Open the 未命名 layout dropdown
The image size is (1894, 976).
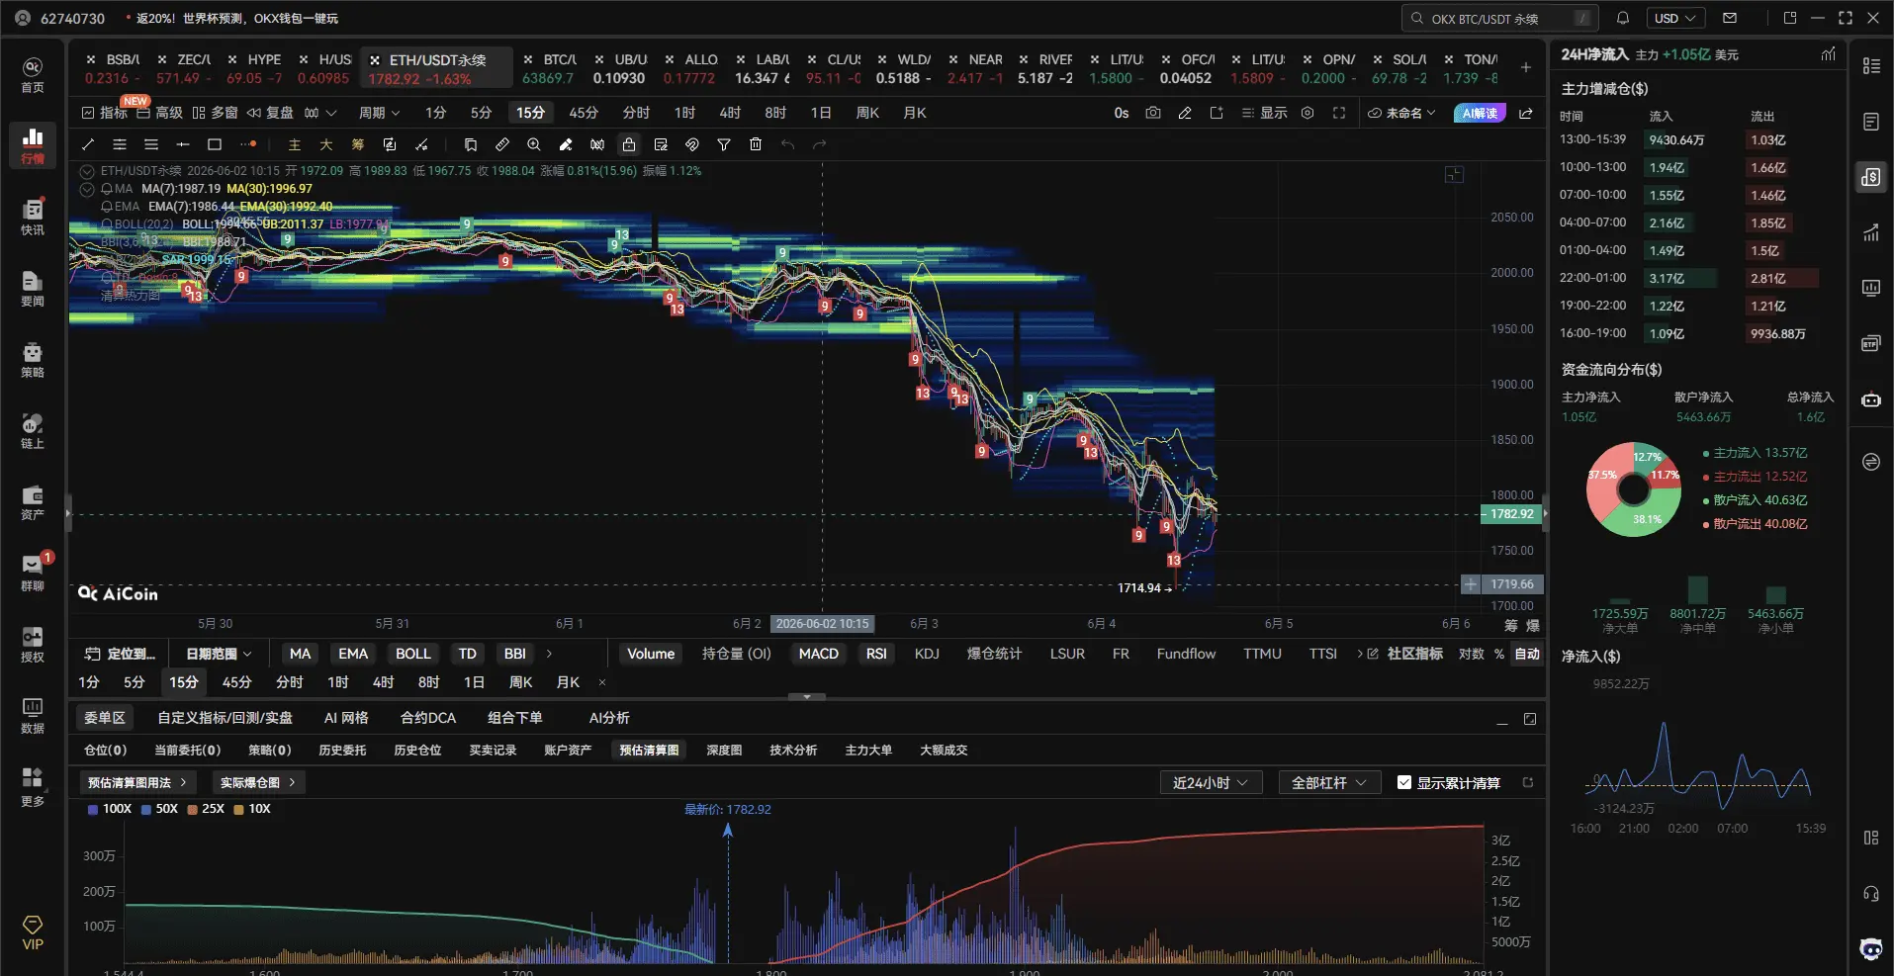point(1401,113)
